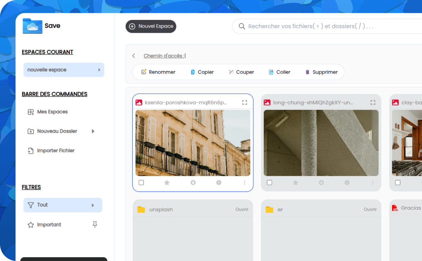
Task: Click Ouvrir on the er folder
Action: [370, 210]
